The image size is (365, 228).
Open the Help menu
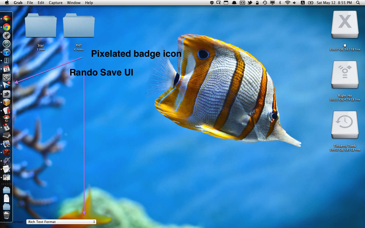(89, 3)
